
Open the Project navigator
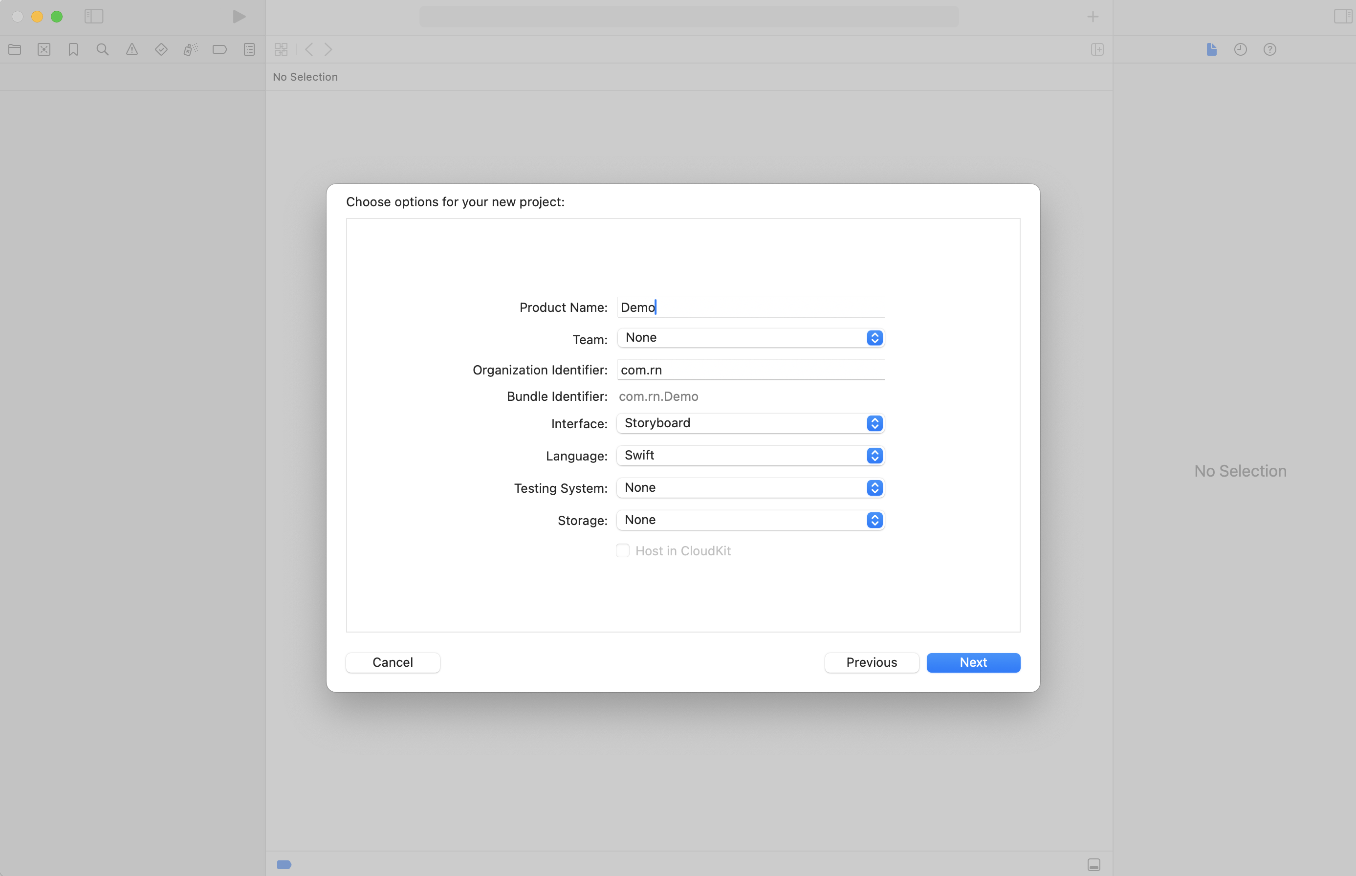[x=15, y=49]
